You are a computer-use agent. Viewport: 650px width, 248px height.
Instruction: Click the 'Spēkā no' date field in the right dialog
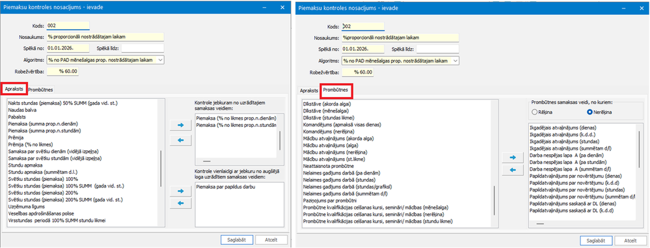pos(363,49)
